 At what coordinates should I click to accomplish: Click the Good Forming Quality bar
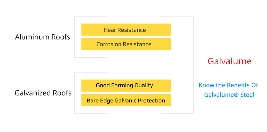(126, 86)
